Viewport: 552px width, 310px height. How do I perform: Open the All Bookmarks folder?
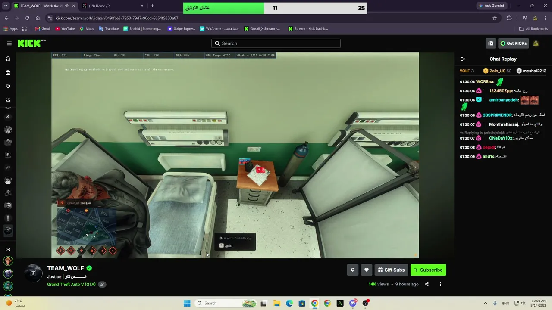[x=533, y=29]
